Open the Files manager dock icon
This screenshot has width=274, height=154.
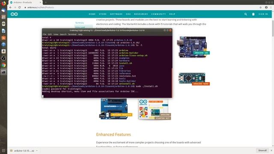(3, 17)
